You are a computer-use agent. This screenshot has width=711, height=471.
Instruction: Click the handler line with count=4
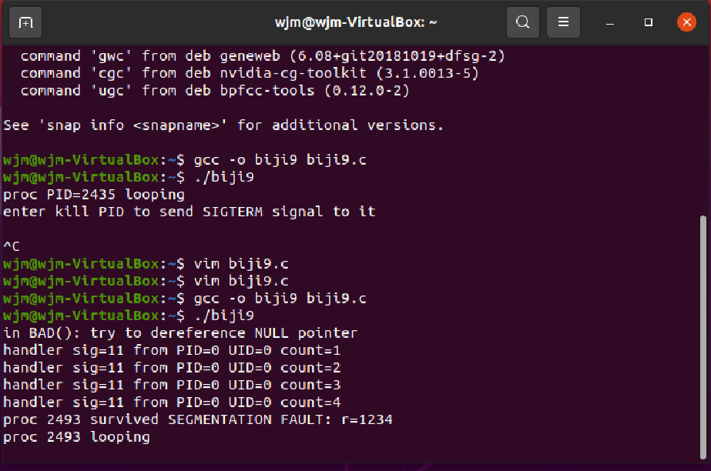pos(172,402)
